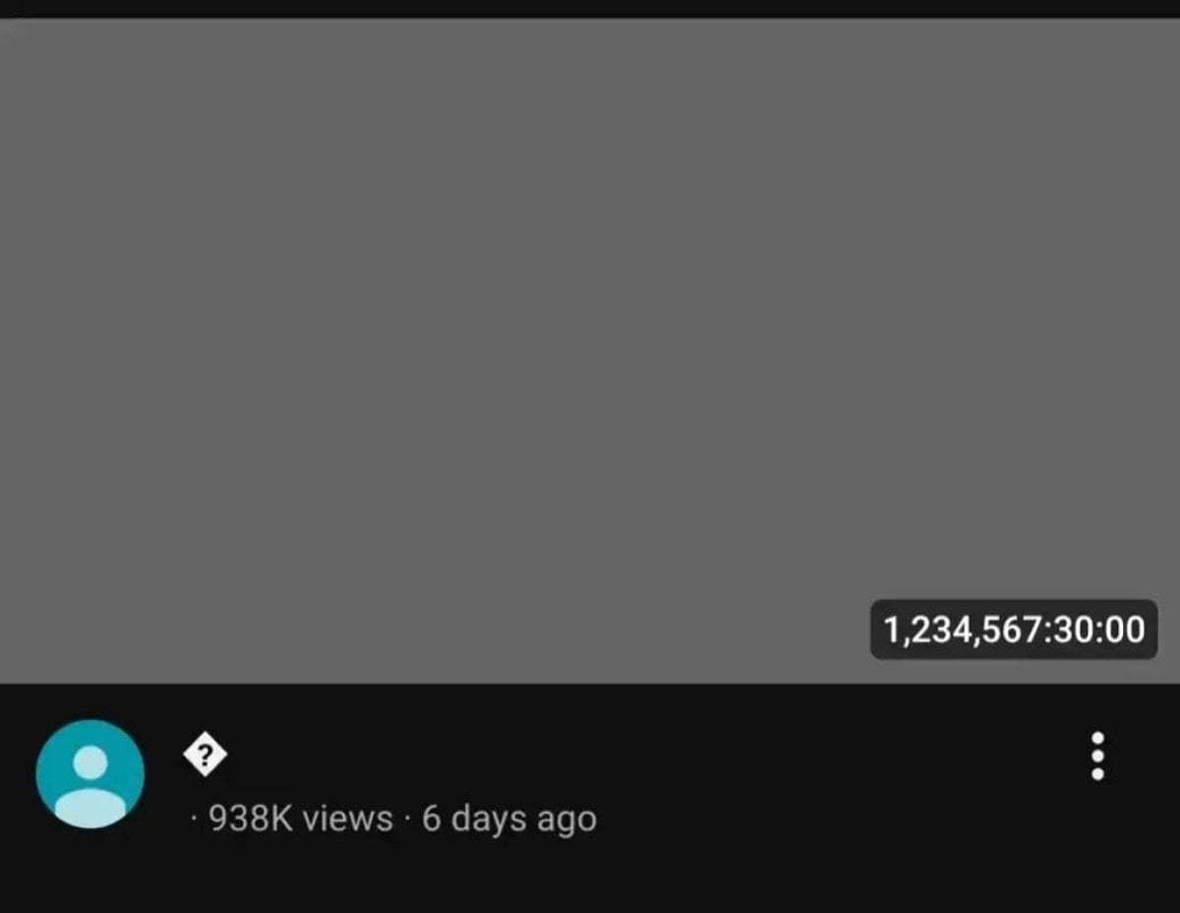Viewport: 1180px width, 913px height.
Task: Click the dot separator before 938K views
Action: 194,819
